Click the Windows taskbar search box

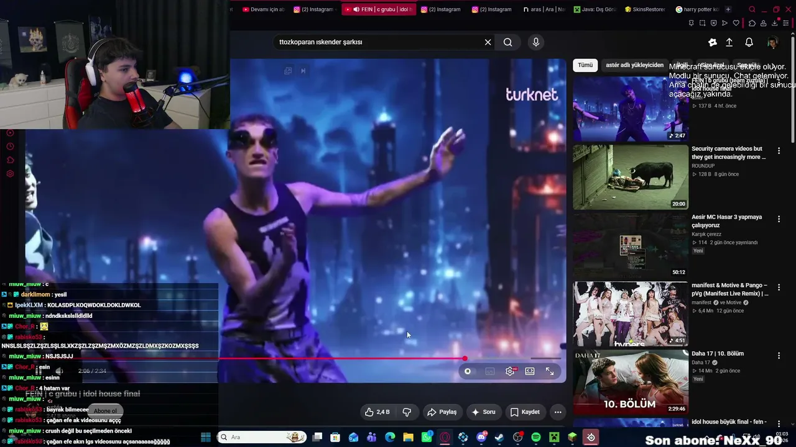(262, 438)
